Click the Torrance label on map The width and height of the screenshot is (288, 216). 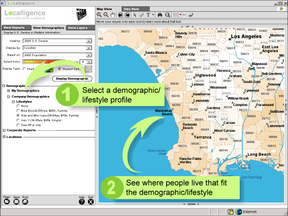point(203,137)
